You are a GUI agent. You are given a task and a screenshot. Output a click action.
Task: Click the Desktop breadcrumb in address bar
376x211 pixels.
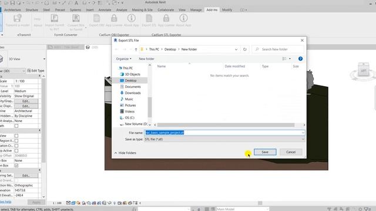coord(170,49)
